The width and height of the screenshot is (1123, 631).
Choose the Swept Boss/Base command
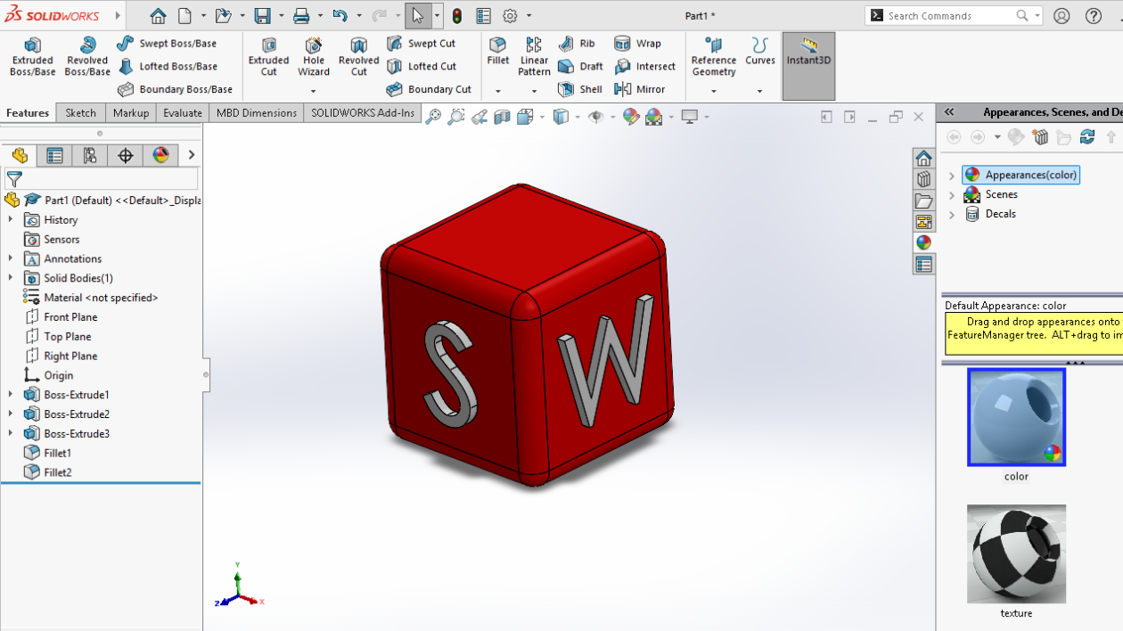167,44
